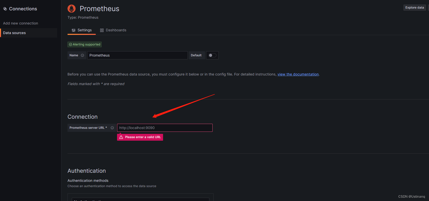
Task: Toggle the Default data source switch
Action: point(212,55)
